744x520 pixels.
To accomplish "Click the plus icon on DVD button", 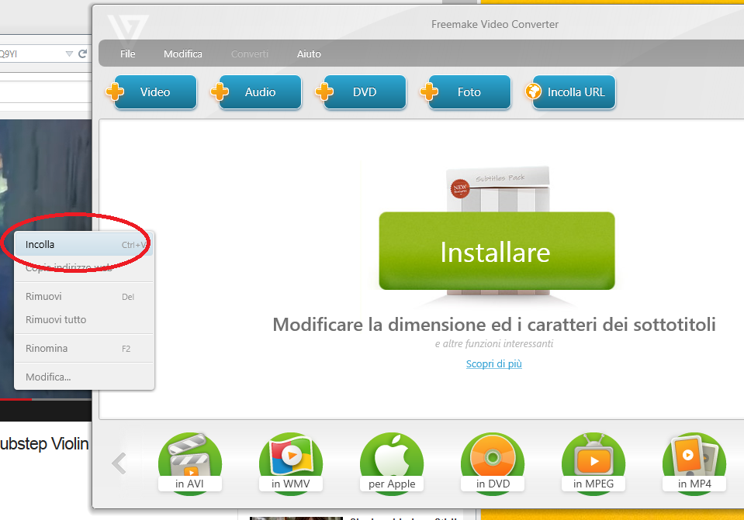I will point(324,91).
